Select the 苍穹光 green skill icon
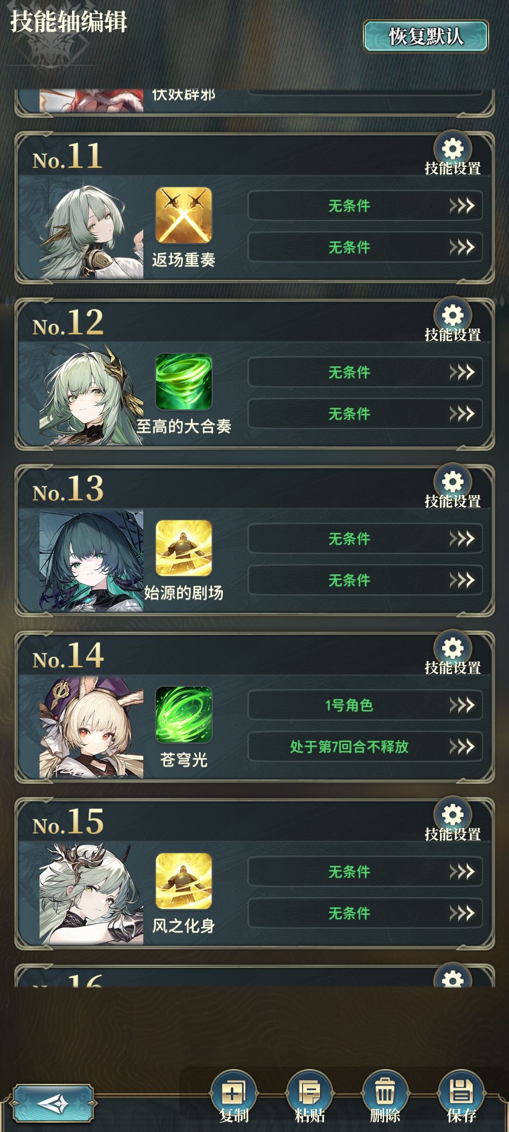Image resolution: width=509 pixels, height=1132 pixels. pyautogui.click(x=184, y=715)
